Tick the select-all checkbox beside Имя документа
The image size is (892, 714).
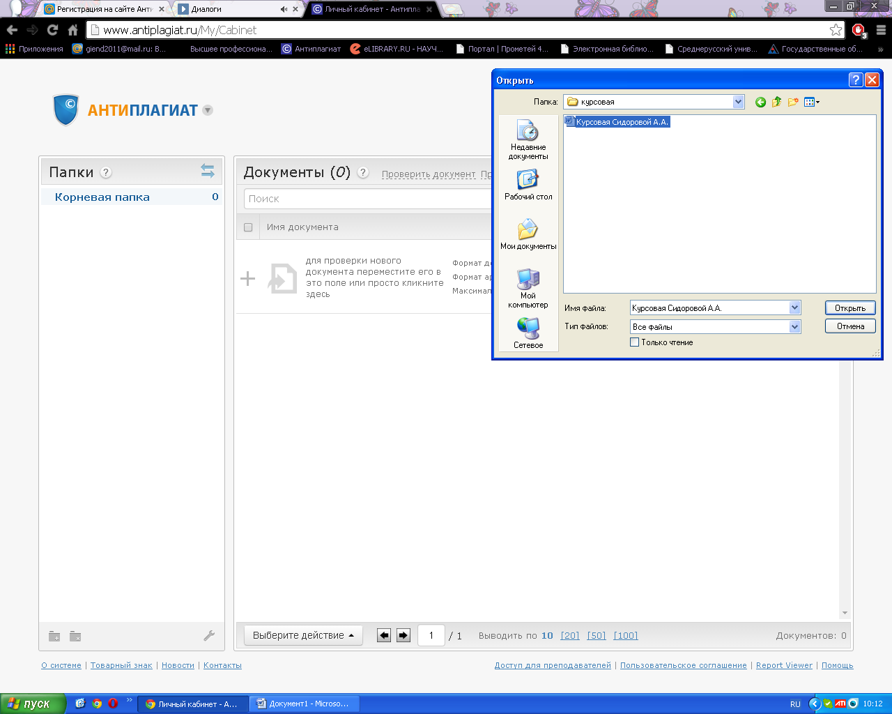point(248,227)
